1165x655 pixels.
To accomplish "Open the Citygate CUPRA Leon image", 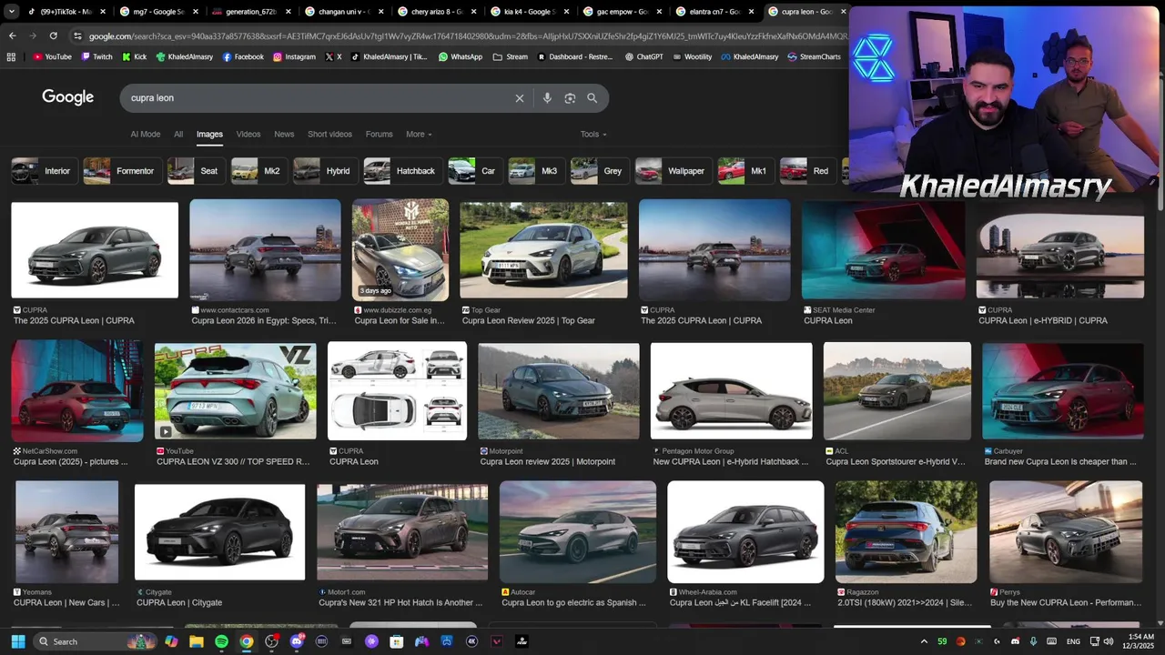I will 219,532.
